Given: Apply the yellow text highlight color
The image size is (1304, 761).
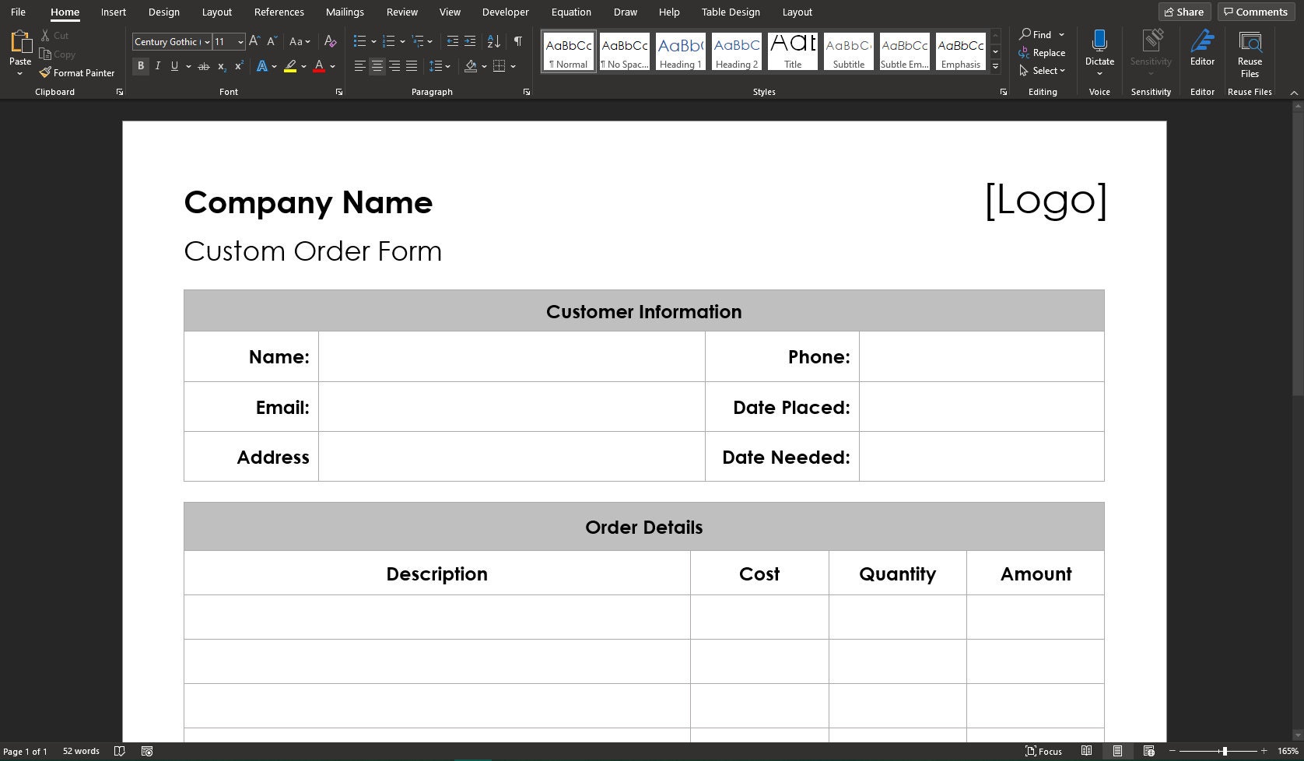Looking at the screenshot, I should pyautogui.click(x=290, y=66).
